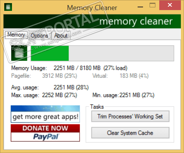This screenshot has width=184, height=153.
Task: Click the 'Memory Cleaner' window title text
Action: (92, 8)
